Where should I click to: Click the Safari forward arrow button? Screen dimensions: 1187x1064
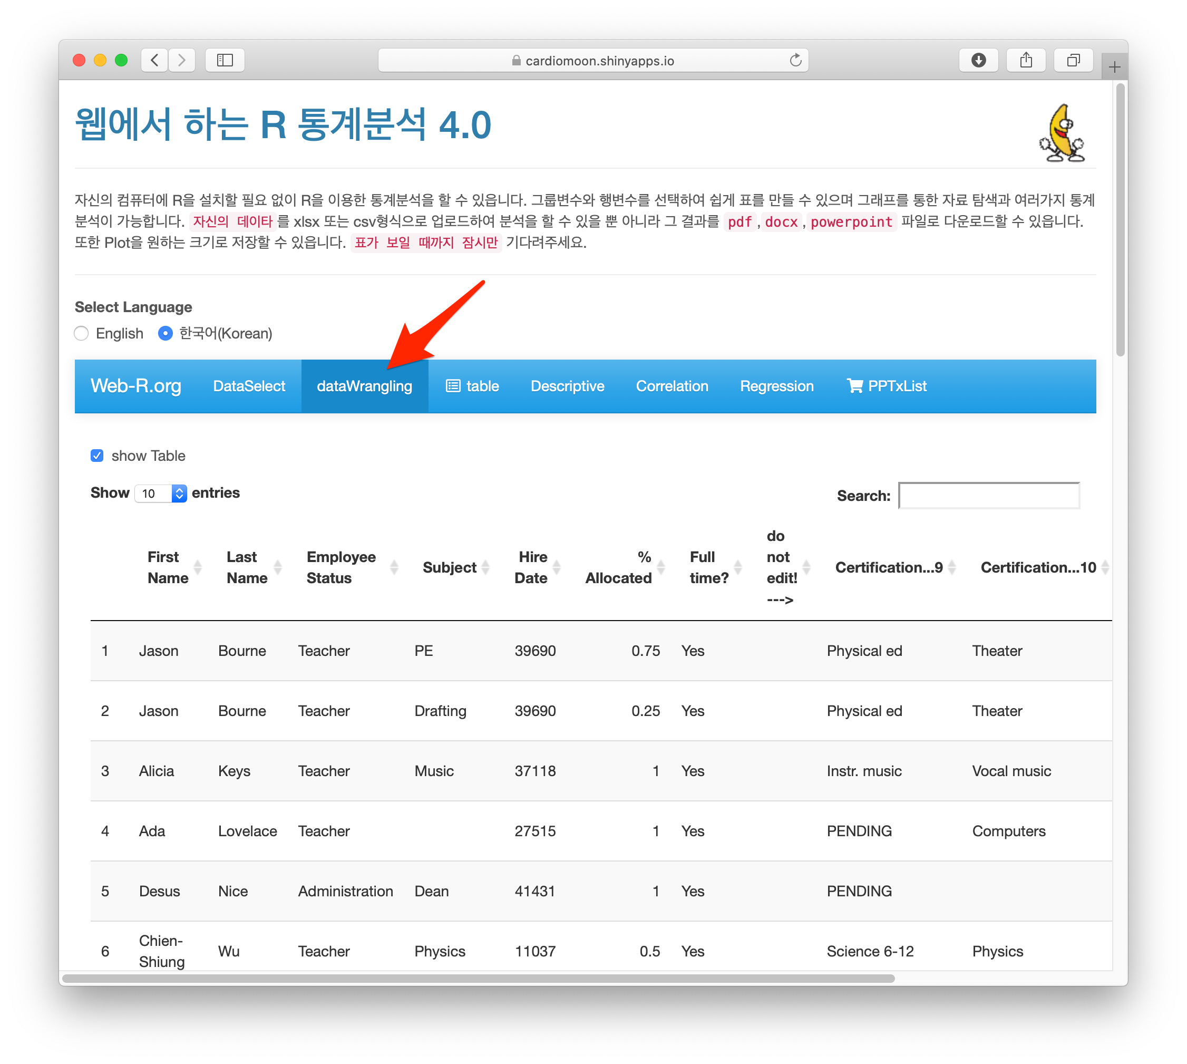(x=182, y=60)
